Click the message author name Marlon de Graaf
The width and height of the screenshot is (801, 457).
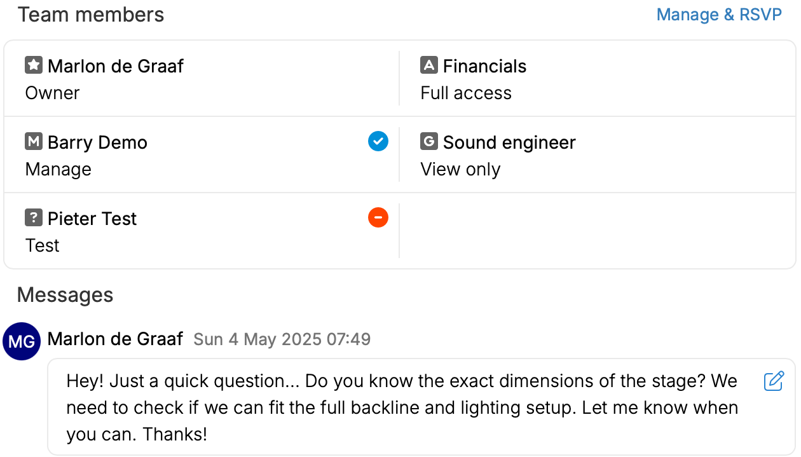[115, 339]
